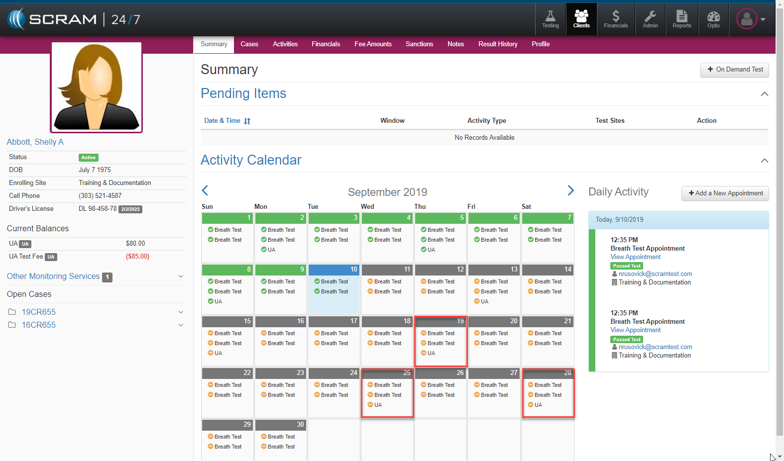Collapse the Pending Items section
This screenshot has height=461, width=784.
[764, 94]
